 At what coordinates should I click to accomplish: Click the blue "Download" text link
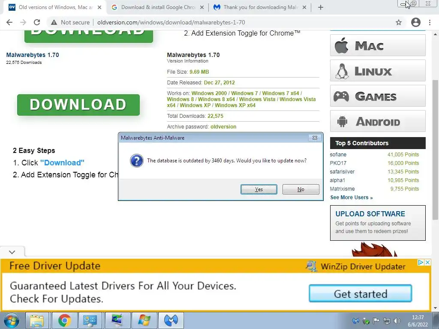click(x=62, y=162)
